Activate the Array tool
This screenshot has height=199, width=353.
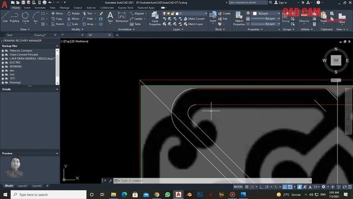point(88,24)
